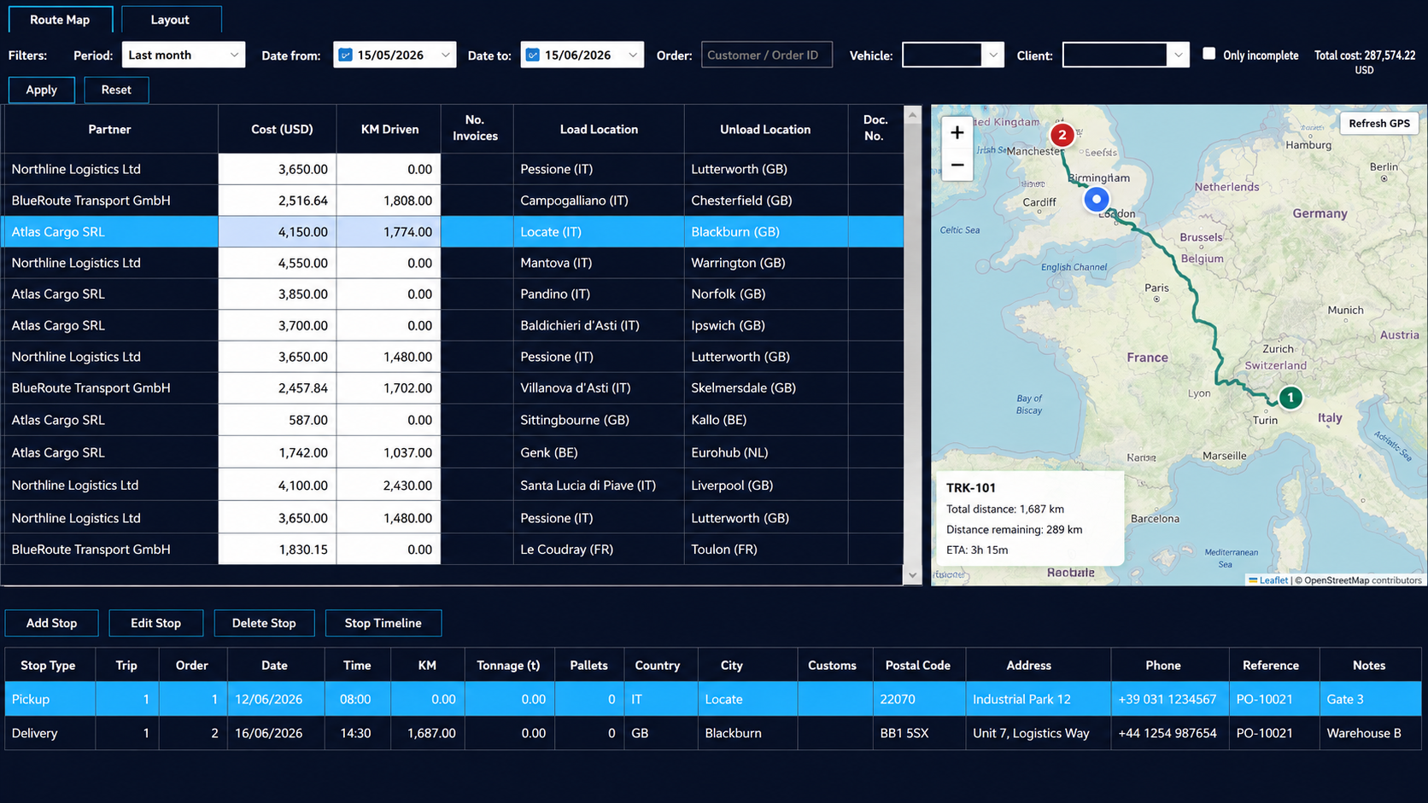Click the Warehouse B notes cell
Viewport: 1428px width, 803px height.
[x=1370, y=733]
